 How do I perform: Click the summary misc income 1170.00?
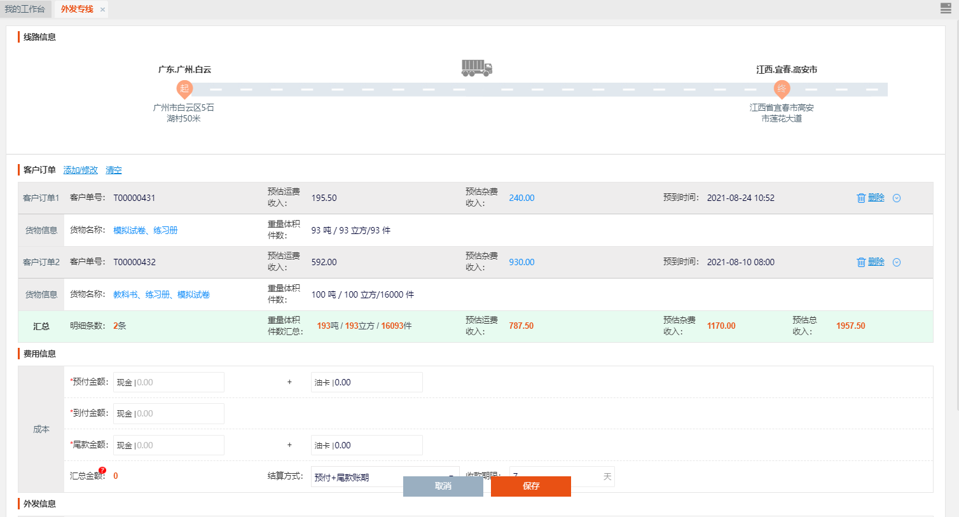(721, 326)
